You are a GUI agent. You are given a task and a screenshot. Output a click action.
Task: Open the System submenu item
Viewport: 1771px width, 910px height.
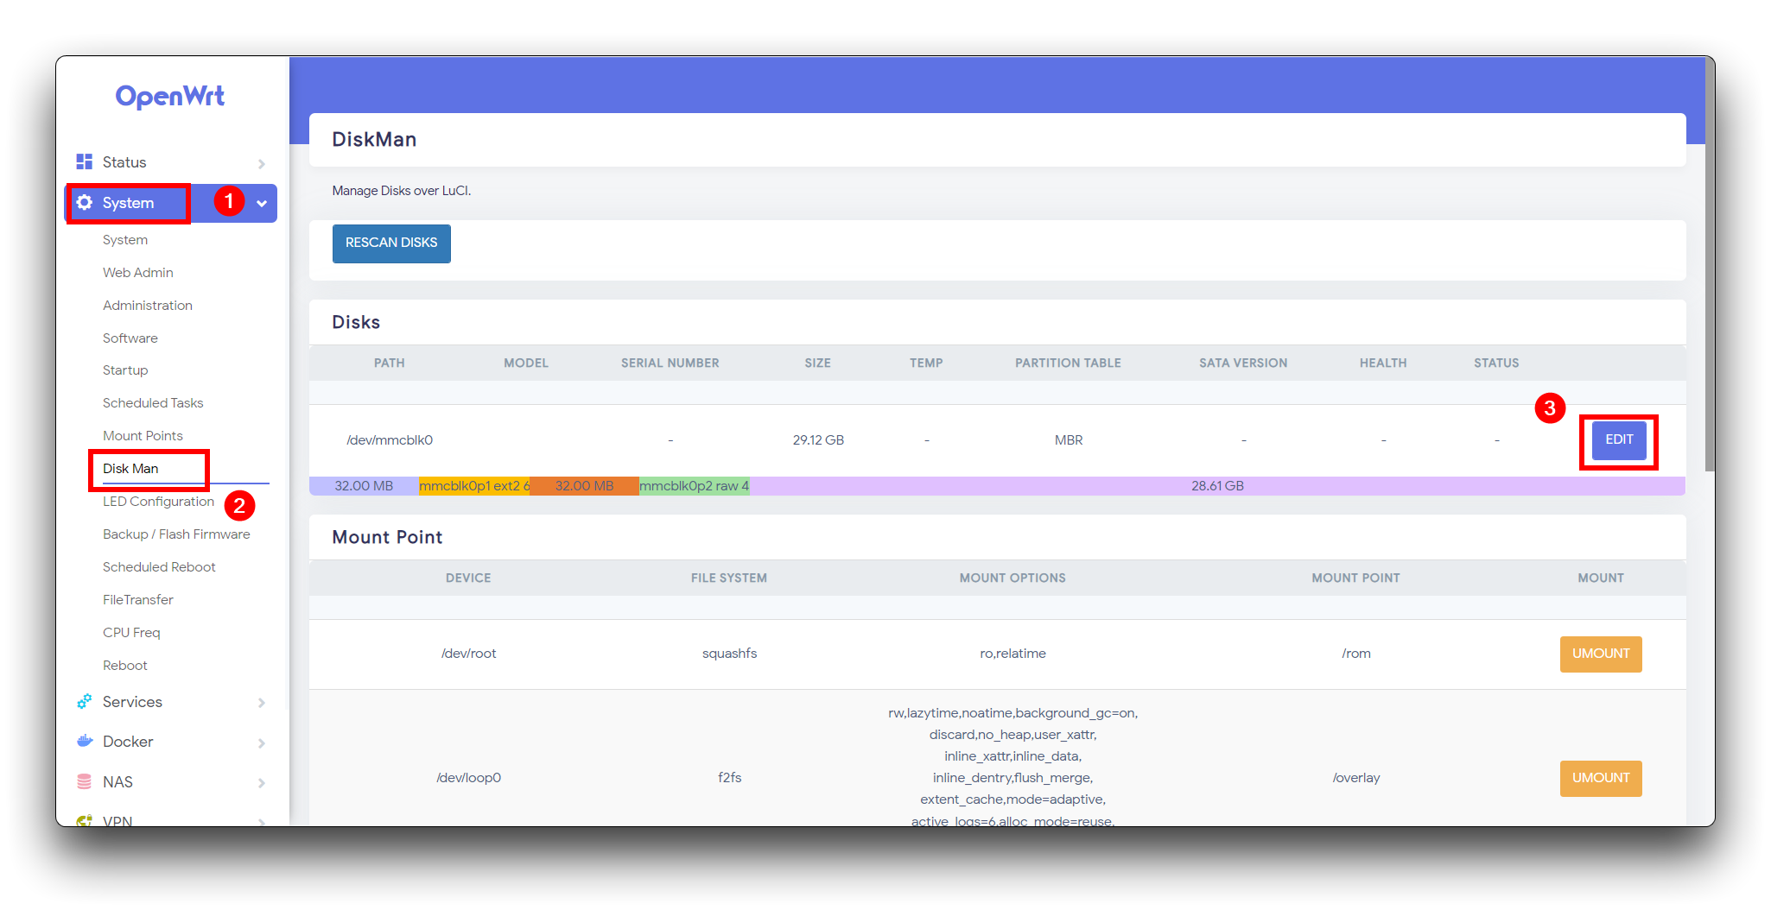pyautogui.click(x=125, y=240)
